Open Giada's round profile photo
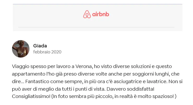This screenshot has width=193, height=105. click(x=21, y=49)
